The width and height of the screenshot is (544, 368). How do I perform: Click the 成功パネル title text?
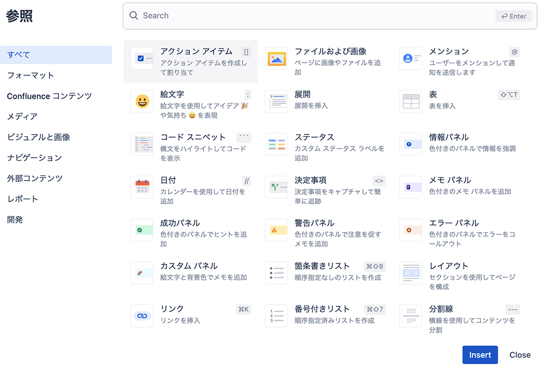(x=180, y=223)
